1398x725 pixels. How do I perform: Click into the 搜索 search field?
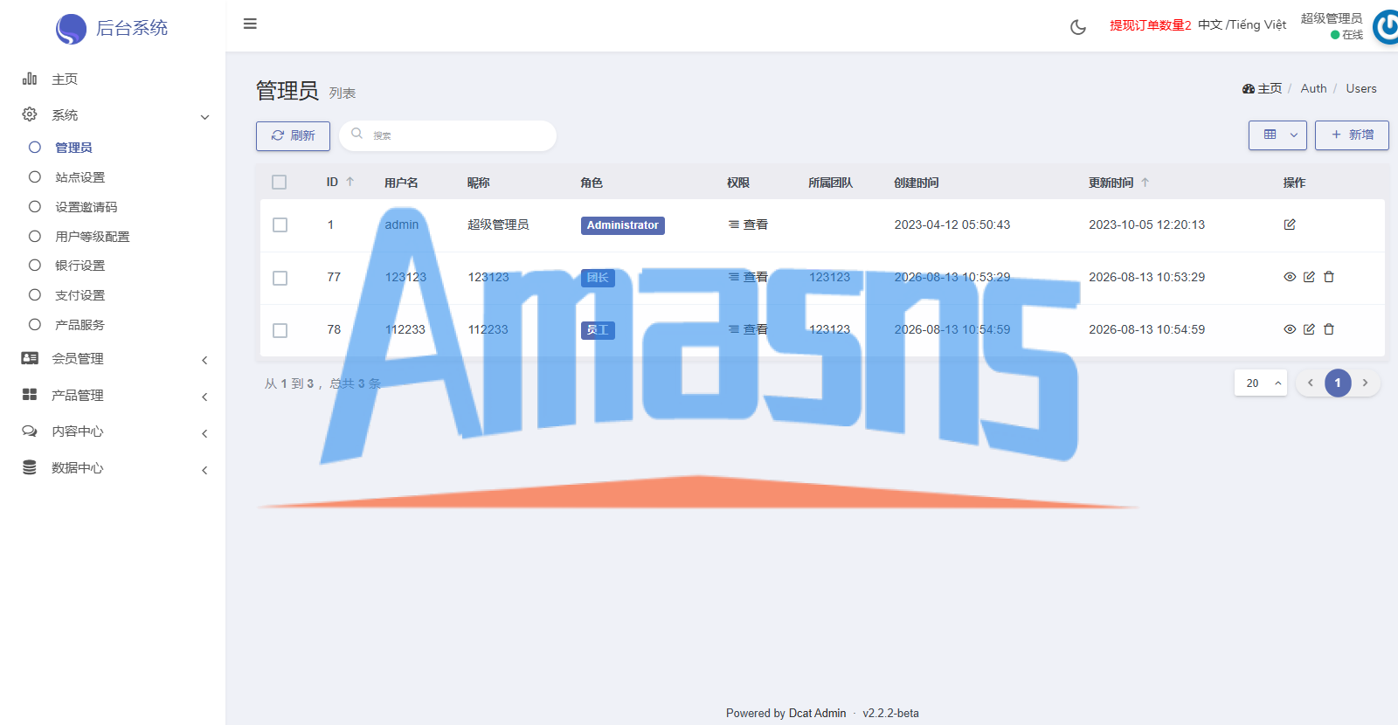[x=448, y=135]
